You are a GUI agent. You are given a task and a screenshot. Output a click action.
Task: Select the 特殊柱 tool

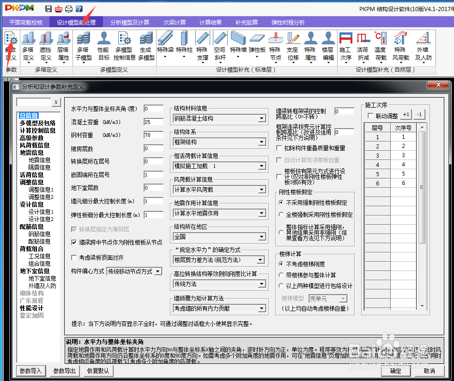(184, 45)
